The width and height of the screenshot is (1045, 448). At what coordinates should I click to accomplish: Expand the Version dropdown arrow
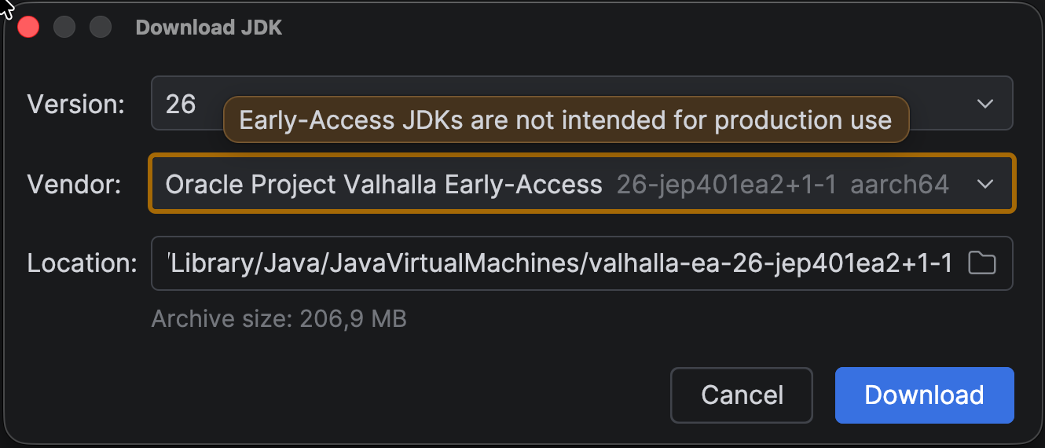984,104
